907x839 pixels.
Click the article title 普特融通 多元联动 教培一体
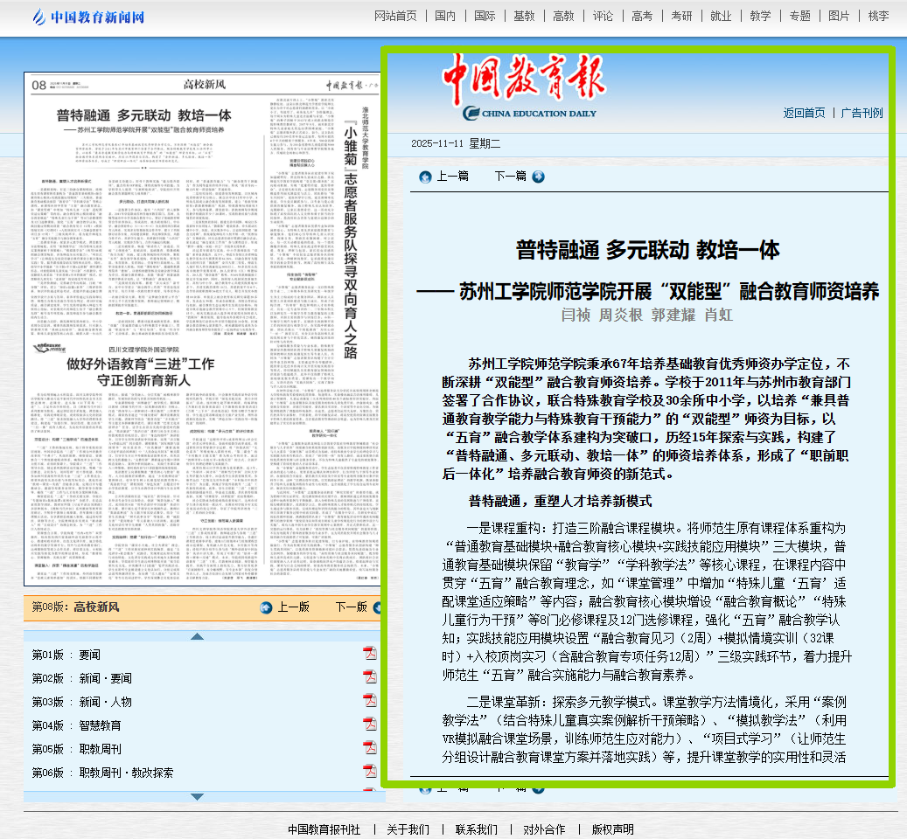coord(647,250)
